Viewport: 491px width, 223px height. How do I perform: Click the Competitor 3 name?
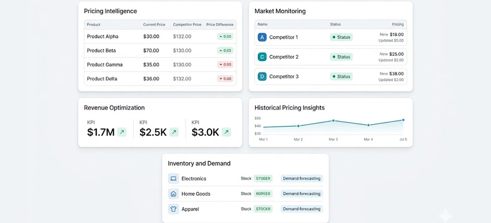[x=284, y=77]
